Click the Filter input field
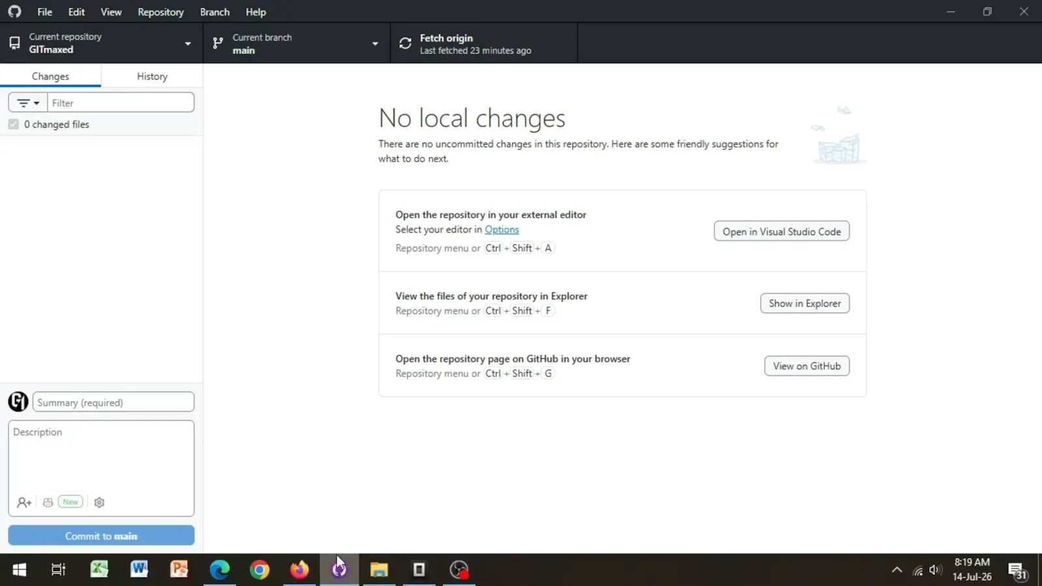Viewport: 1042px width, 586px height. pyautogui.click(x=120, y=102)
